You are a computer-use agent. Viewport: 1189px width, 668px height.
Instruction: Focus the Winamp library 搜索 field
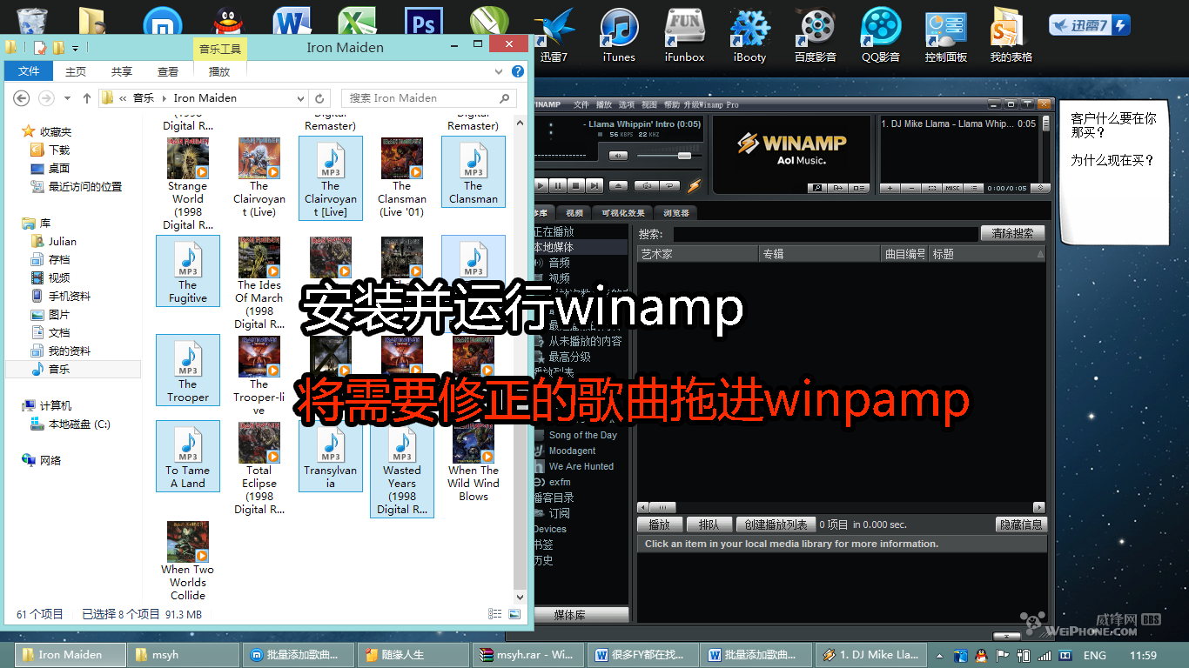pos(825,234)
